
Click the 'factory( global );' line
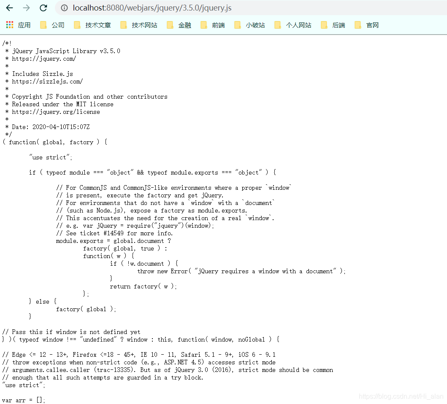click(x=86, y=309)
